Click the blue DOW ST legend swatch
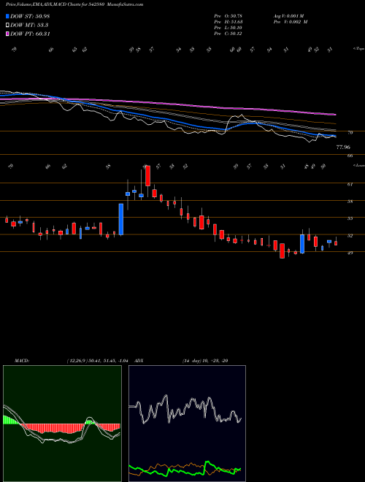Viewport: 365px width, 482px height. [7, 16]
